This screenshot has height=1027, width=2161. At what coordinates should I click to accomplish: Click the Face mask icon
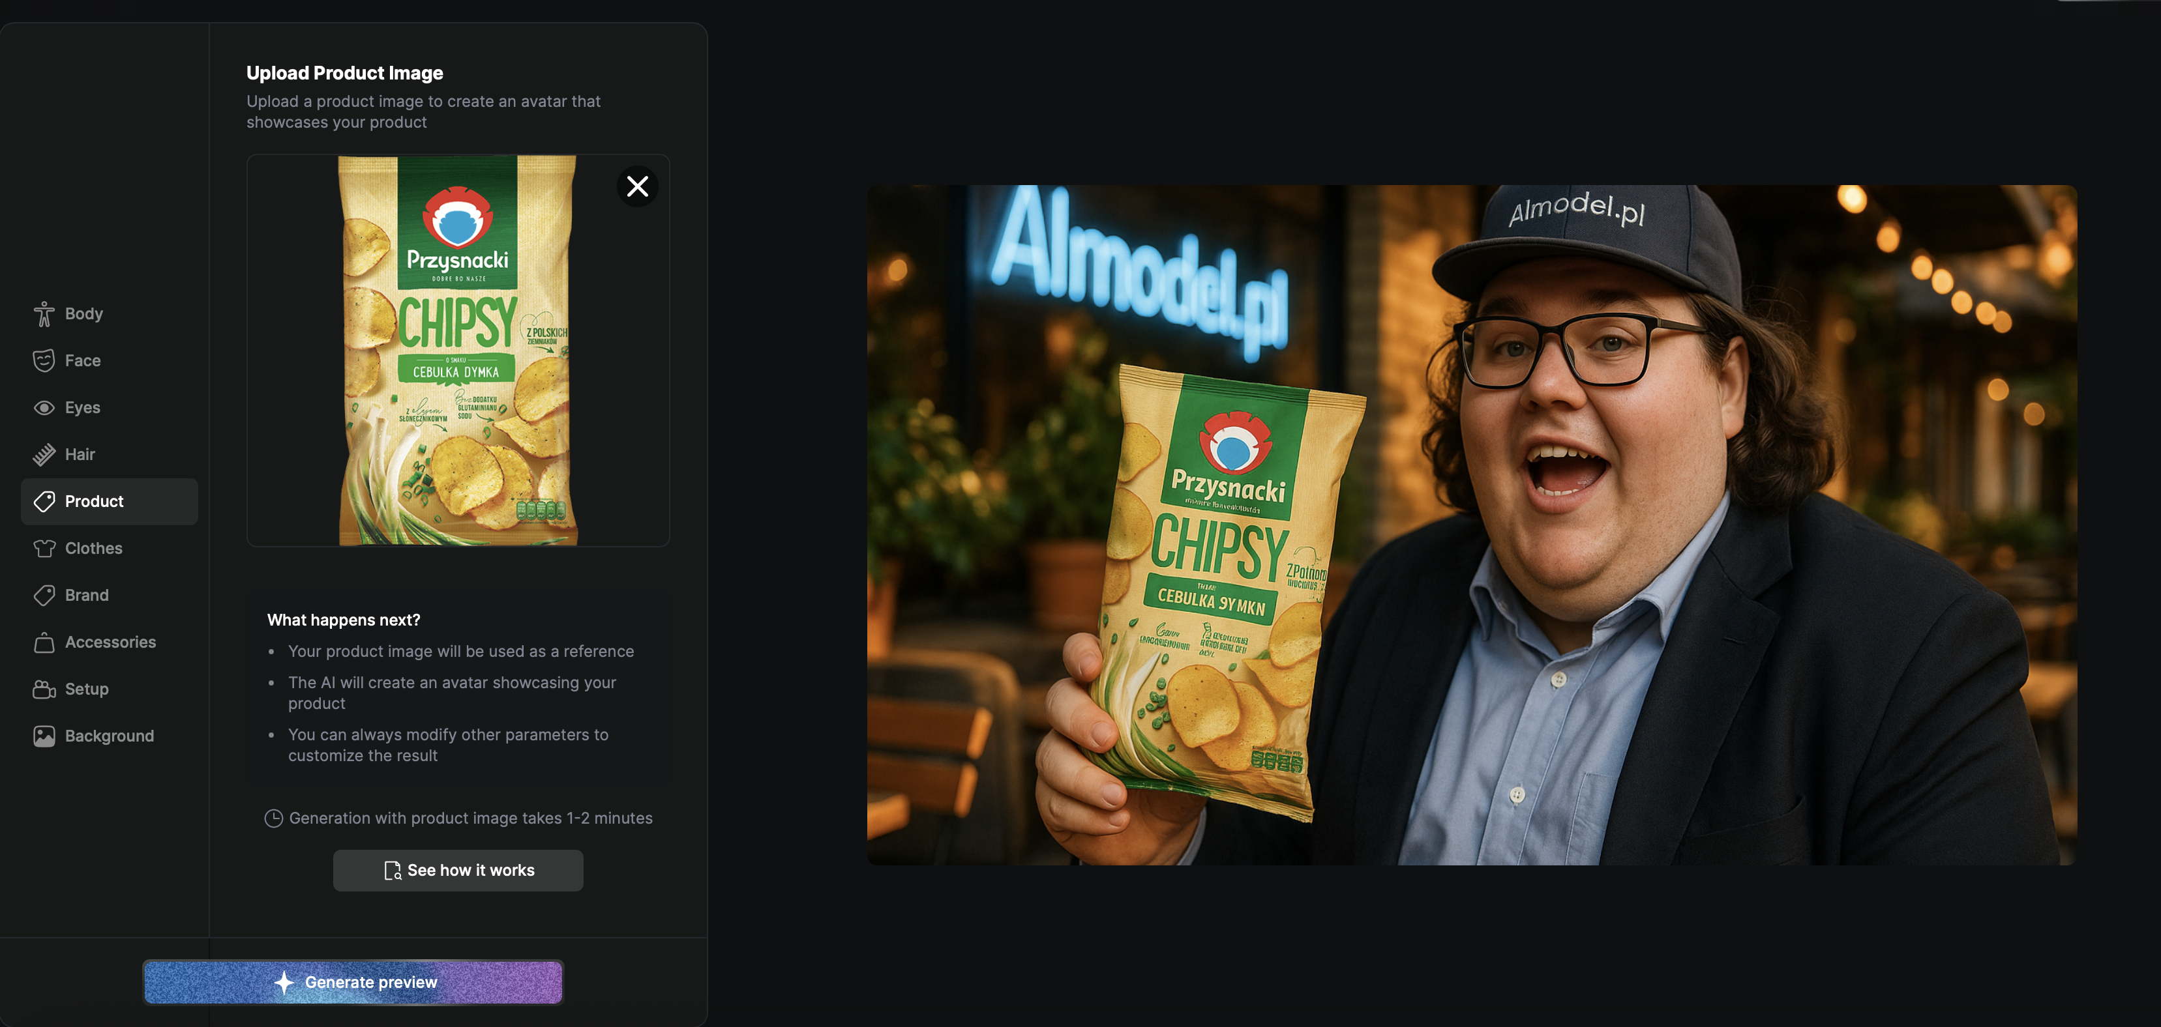[44, 360]
